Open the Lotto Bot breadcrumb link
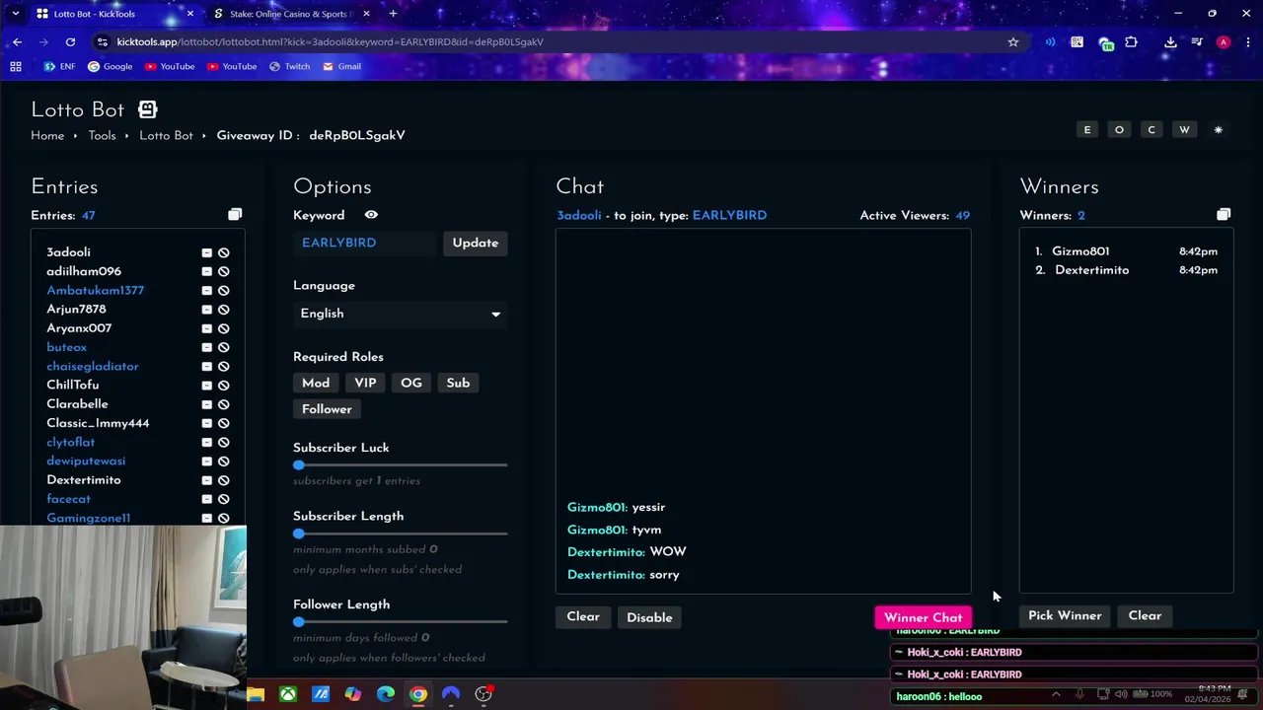1263x710 pixels. tap(166, 136)
